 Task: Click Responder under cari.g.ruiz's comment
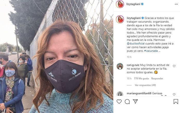point(157,79)
